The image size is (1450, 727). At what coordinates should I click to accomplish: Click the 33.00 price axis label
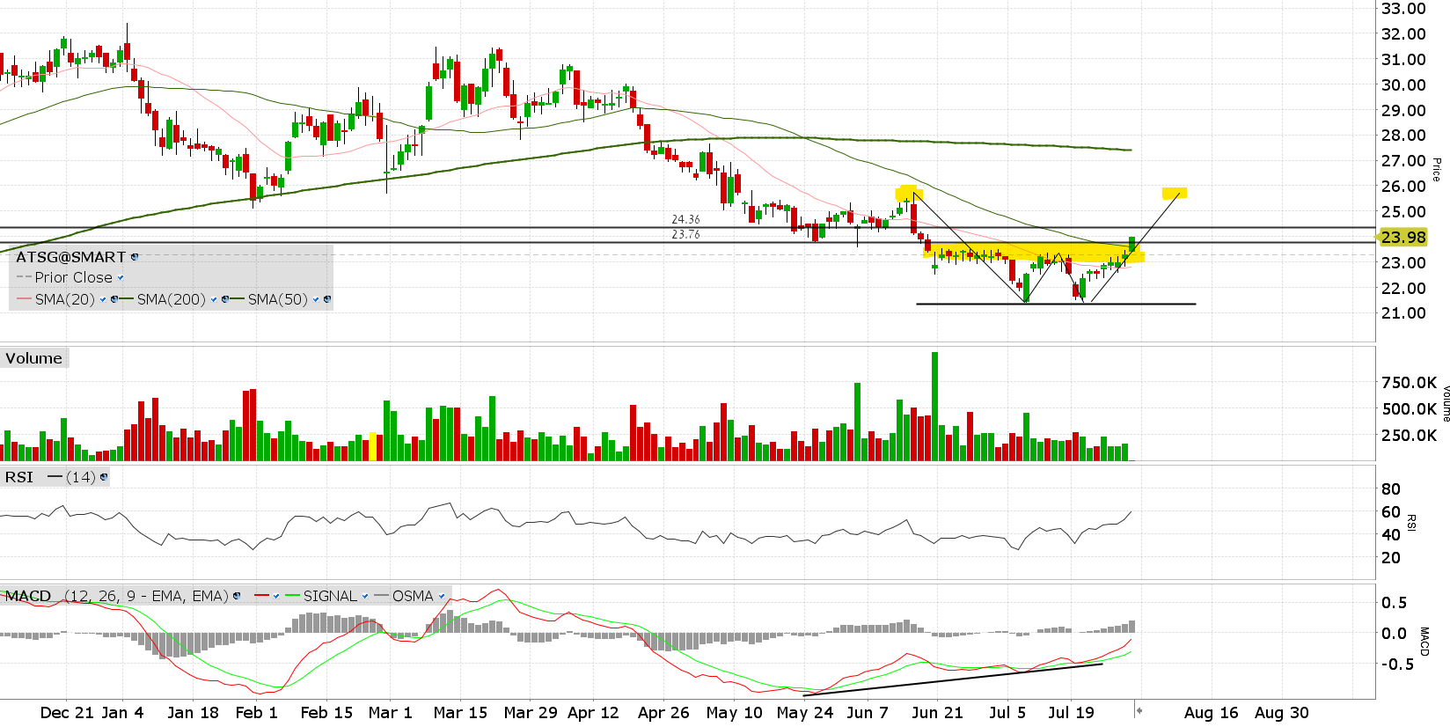point(1403,9)
